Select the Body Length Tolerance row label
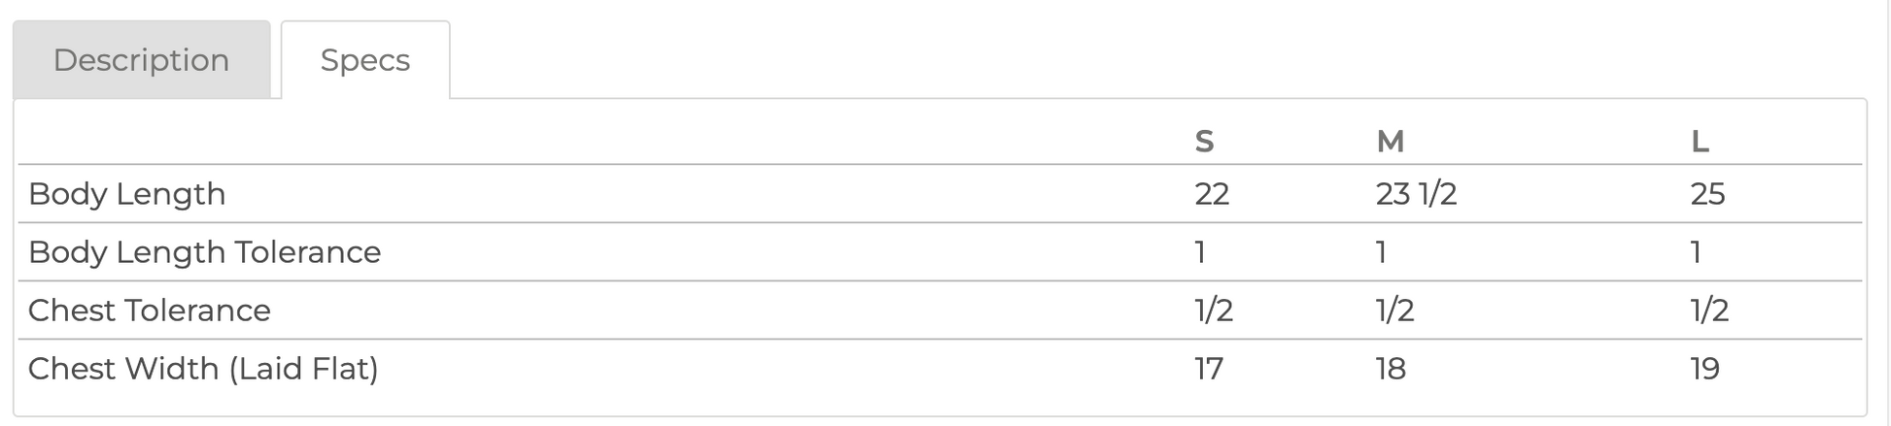Viewport: 1891px width, 426px height. pyautogui.click(x=205, y=252)
